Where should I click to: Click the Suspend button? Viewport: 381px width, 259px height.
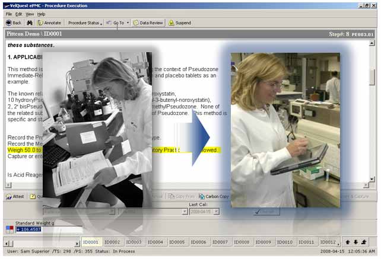tap(180, 23)
